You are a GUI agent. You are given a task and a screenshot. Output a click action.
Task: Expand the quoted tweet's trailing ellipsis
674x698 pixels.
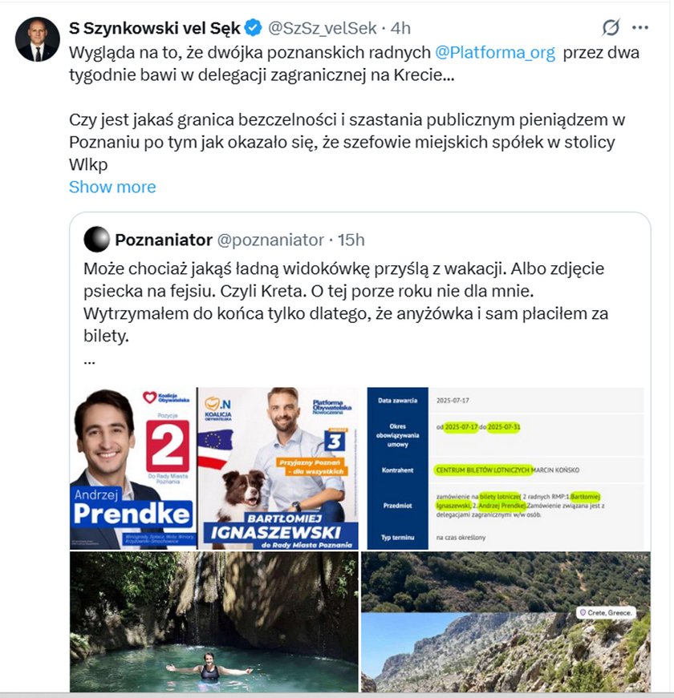[89, 360]
